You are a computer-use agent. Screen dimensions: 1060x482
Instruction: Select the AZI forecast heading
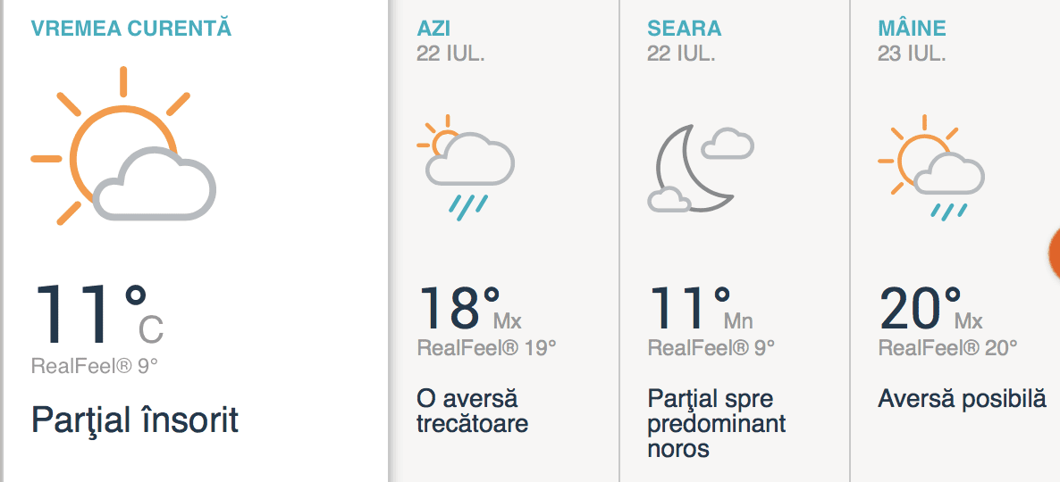pyautogui.click(x=433, y=29)
